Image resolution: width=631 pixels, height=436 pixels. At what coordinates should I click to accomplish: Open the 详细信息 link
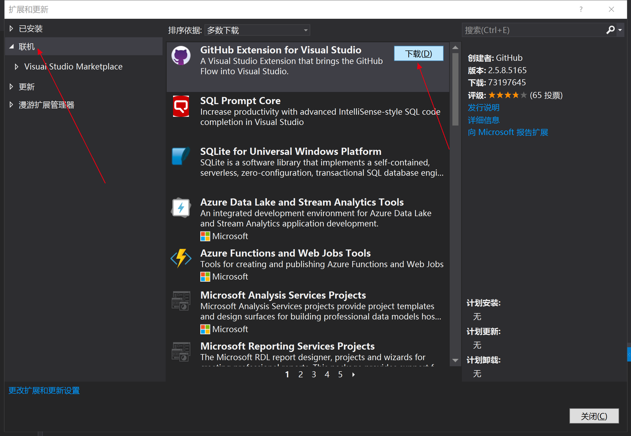click(484, 120)
